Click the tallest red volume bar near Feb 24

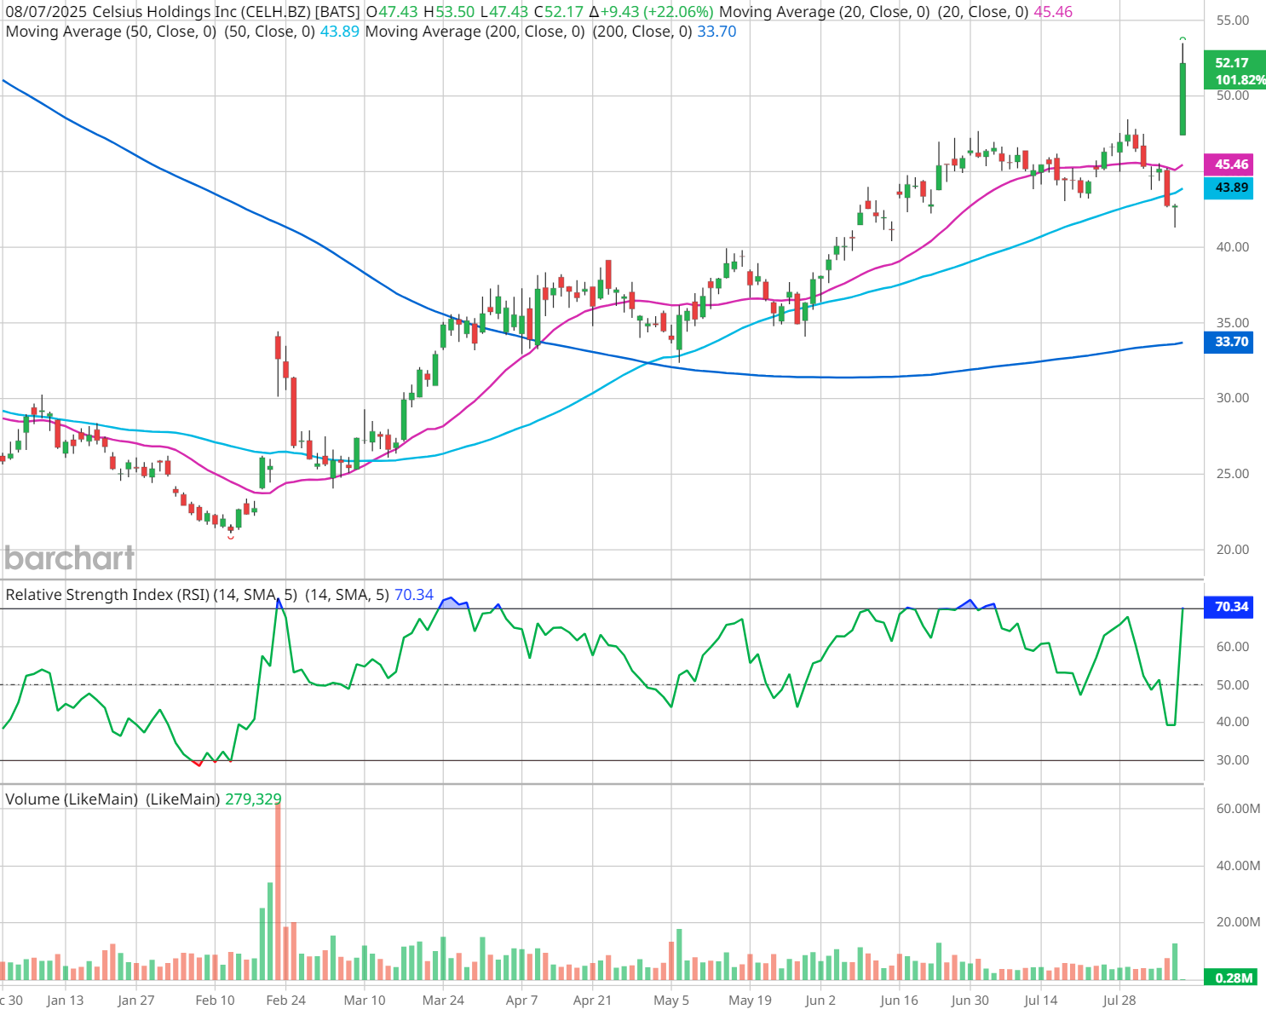tap(278, 891)
